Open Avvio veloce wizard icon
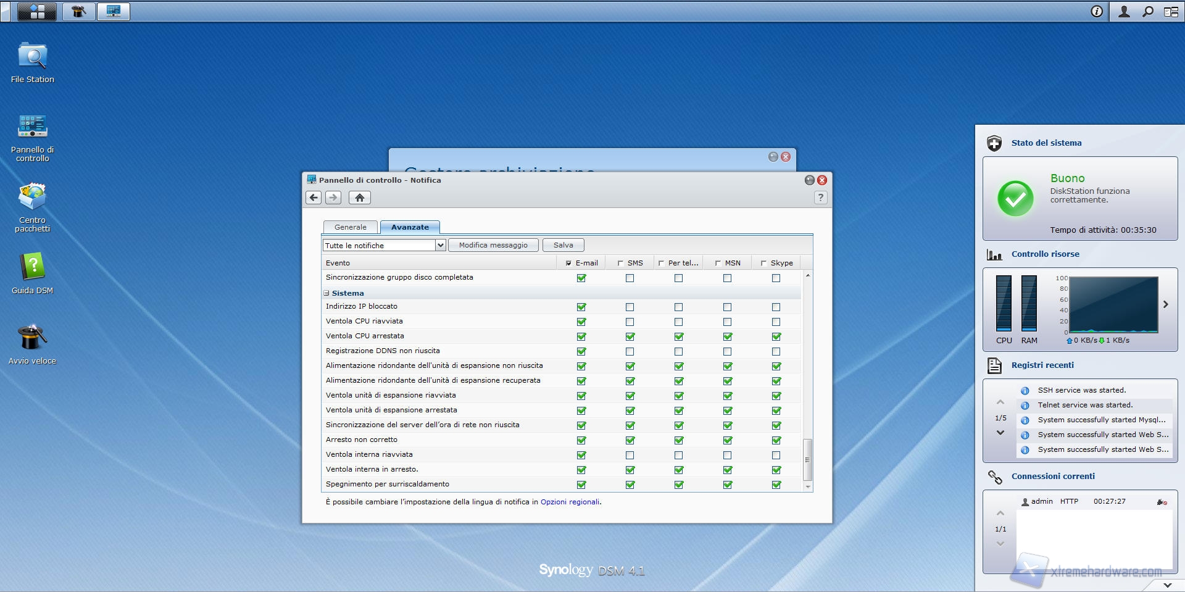This screenshot has height=592, width=1185. pos(32,338)
